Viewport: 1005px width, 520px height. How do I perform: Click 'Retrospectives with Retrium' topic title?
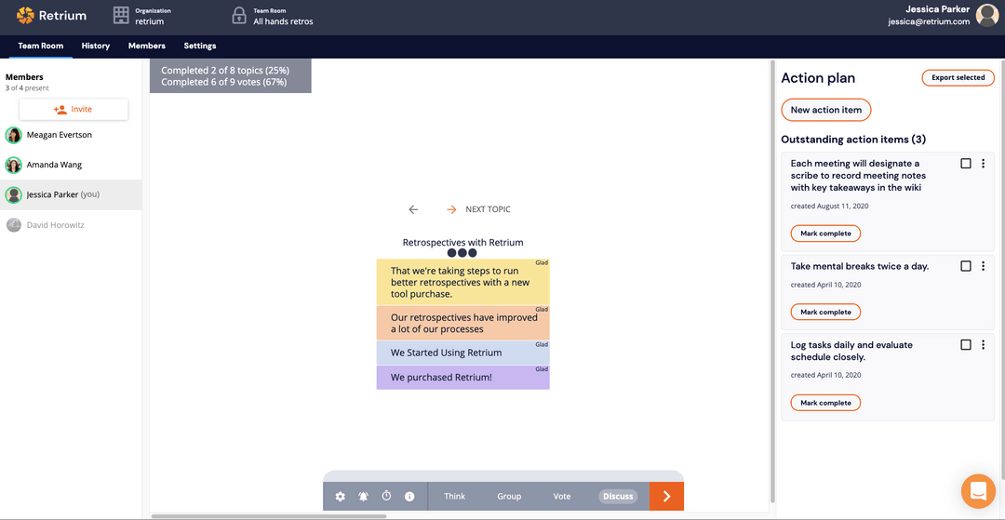pyautogui.click(x=462, y=243)
